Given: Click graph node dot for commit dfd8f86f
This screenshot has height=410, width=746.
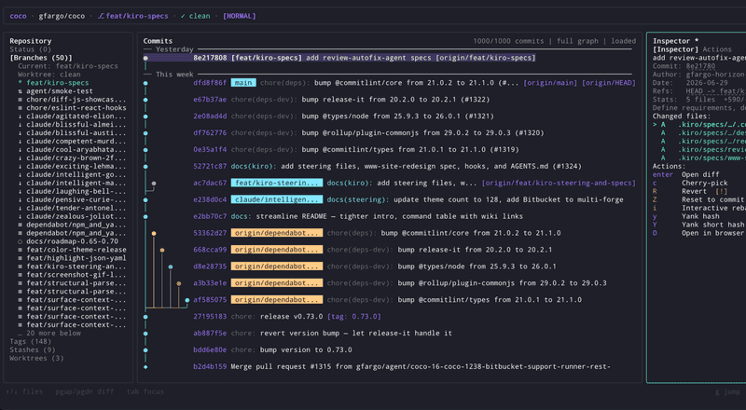Looking at the screenshot, I should [145, 83].
